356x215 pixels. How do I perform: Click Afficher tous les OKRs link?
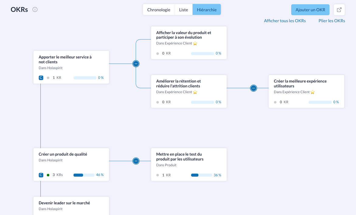pyautogui.click(x=285, y=21)
